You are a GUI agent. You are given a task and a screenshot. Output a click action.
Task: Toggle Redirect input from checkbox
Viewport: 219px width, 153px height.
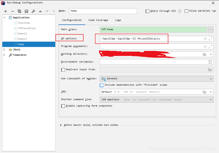point(63,70)
